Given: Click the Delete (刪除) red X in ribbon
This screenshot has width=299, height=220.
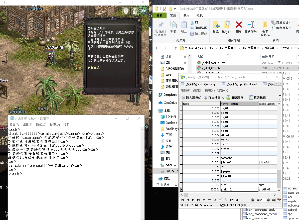Looking at the screenshot, I should 239,27.
